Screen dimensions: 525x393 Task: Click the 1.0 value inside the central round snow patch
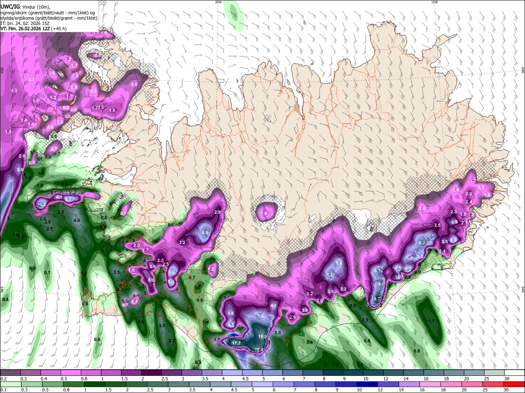point(264,213)
